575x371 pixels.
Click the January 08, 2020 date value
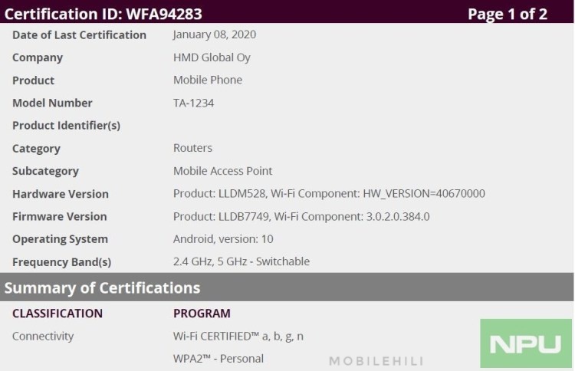[215, 34]
